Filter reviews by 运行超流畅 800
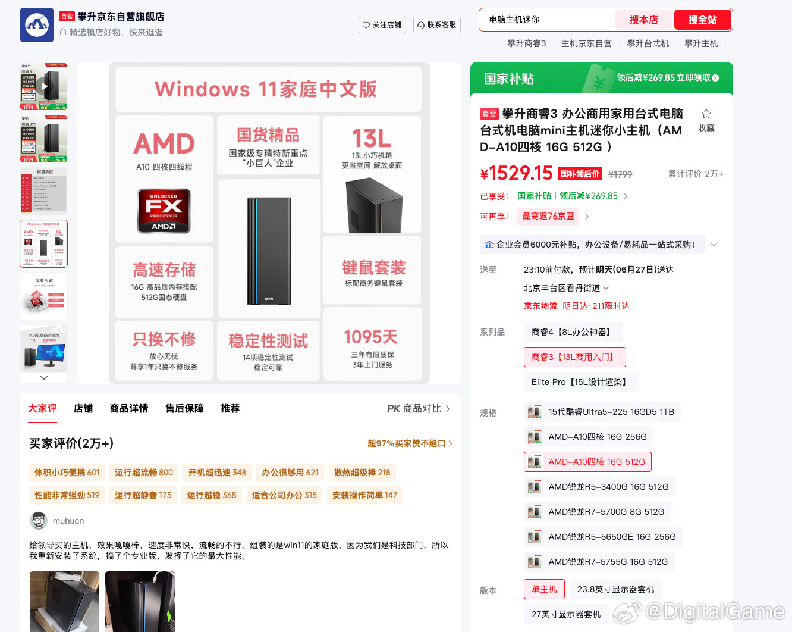The width and height of the screenshot is (792, 632). [x=144, y=473]
